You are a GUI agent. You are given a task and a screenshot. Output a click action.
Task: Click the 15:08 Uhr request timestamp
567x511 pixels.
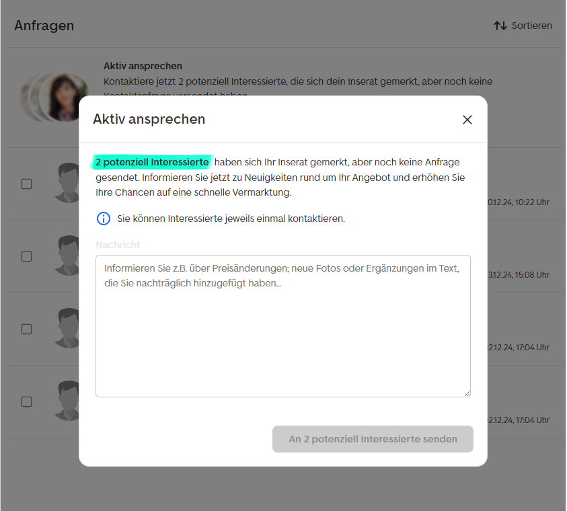pyautogui.click(x=518, y=274)
